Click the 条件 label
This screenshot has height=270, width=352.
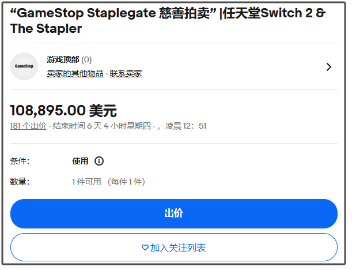coord(20,161)
